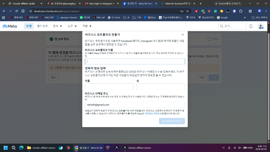Open the notifications bell

pos(251,26)
